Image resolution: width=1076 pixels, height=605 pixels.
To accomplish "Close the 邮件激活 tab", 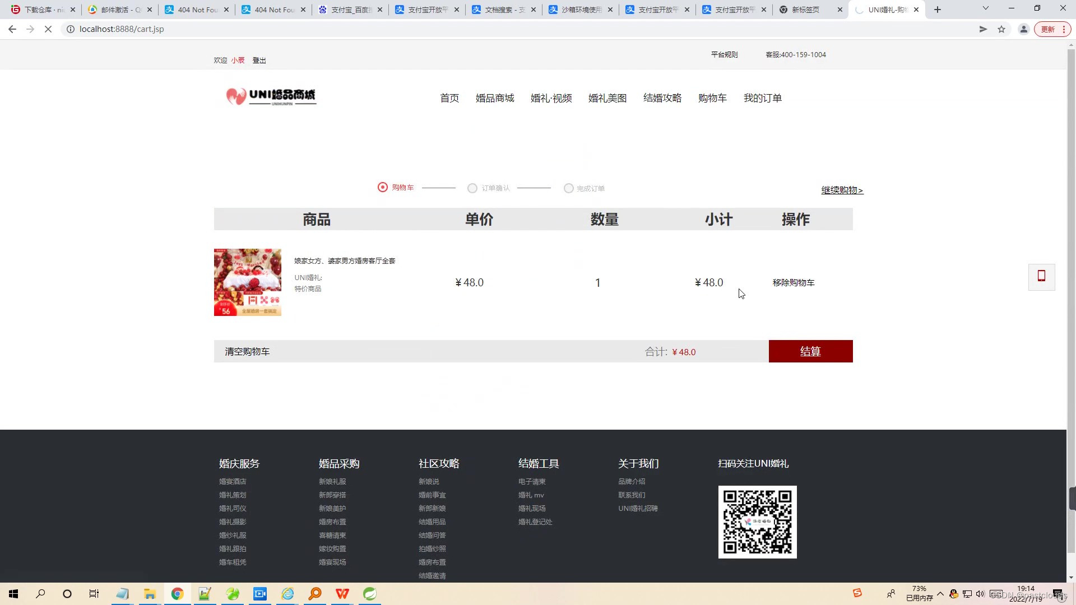I will [150, 10].
